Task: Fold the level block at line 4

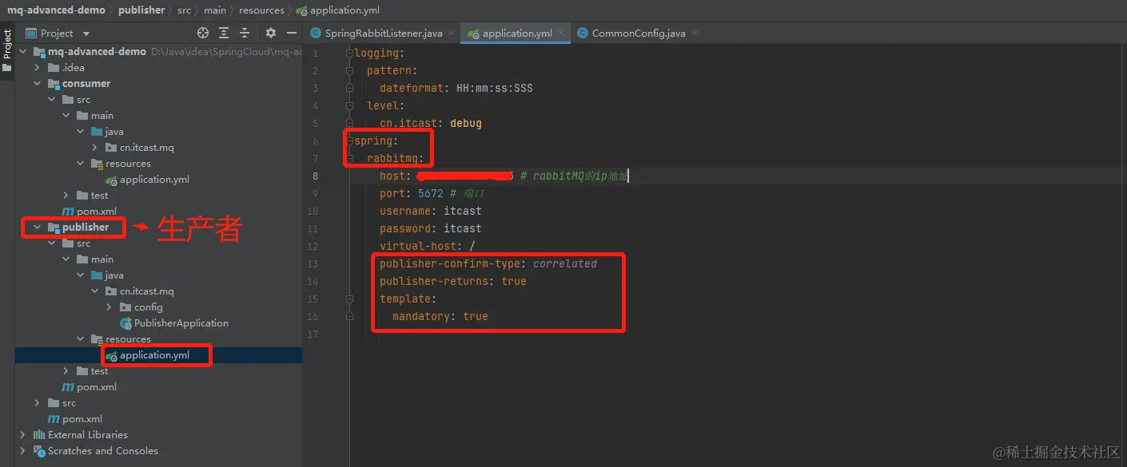Action: click(x=349, y=105)
